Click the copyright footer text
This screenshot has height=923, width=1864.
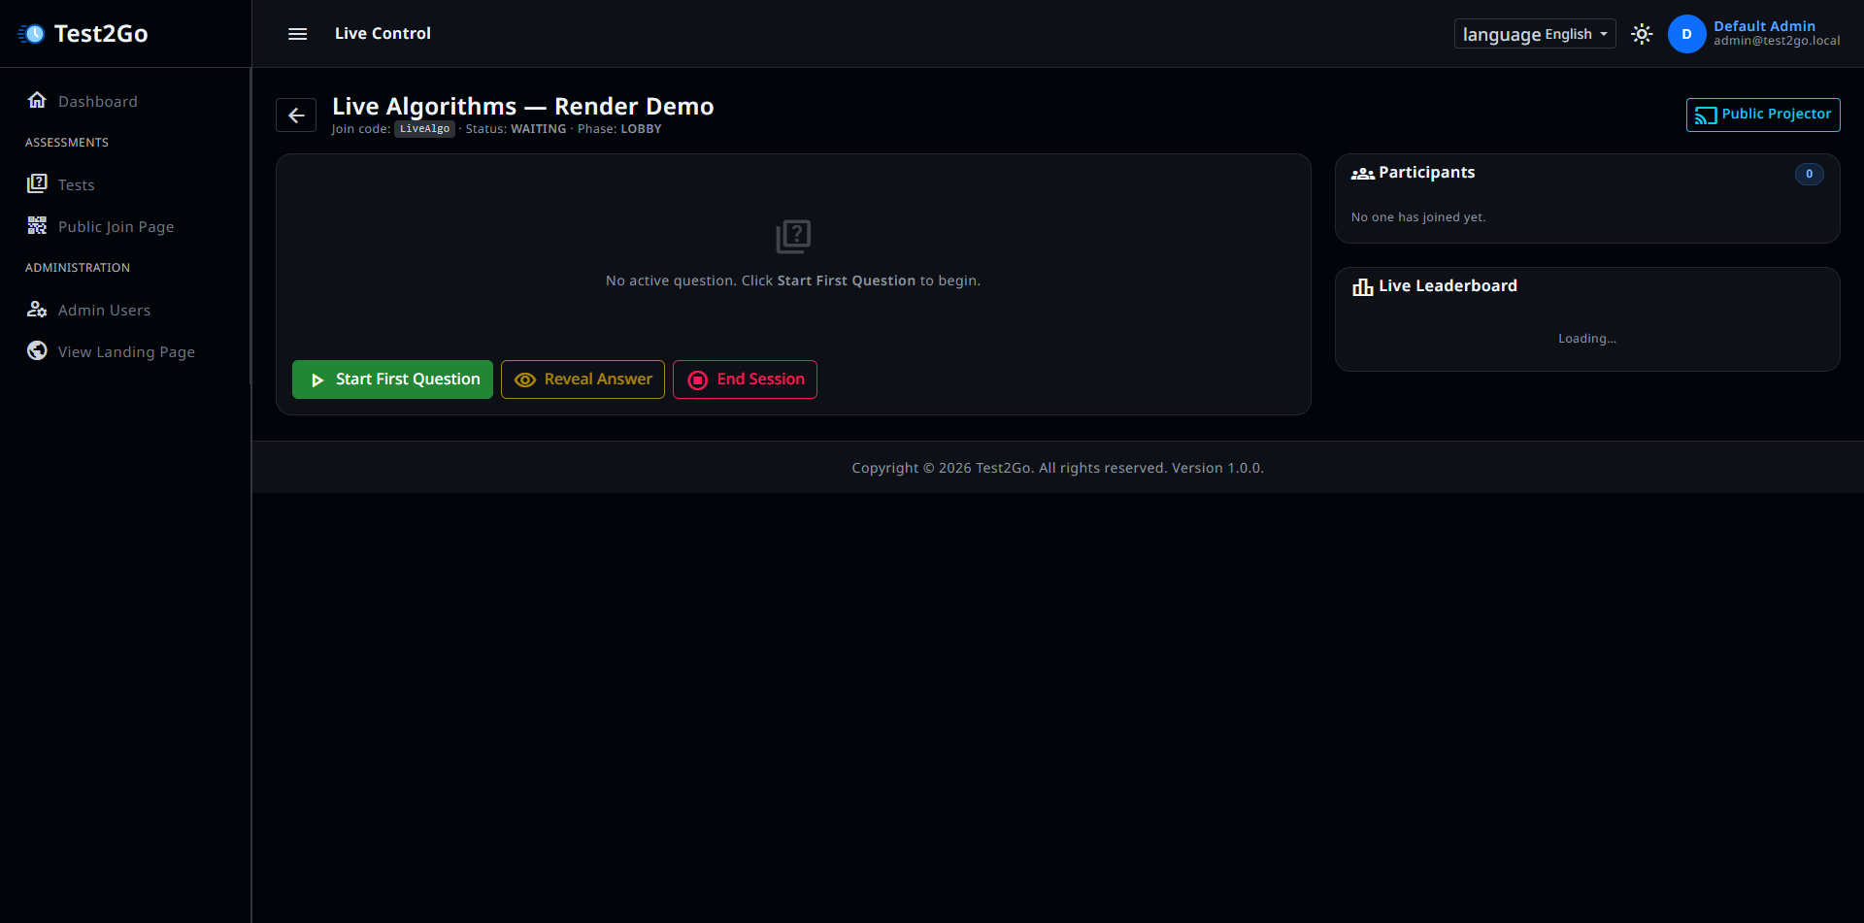[x=1058, y=468]
